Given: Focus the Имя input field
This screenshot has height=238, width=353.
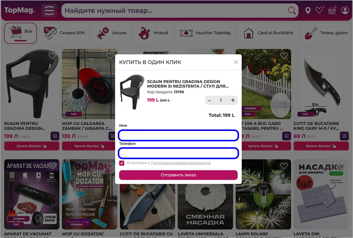Looking at the screenshot, I should [178, 135].
